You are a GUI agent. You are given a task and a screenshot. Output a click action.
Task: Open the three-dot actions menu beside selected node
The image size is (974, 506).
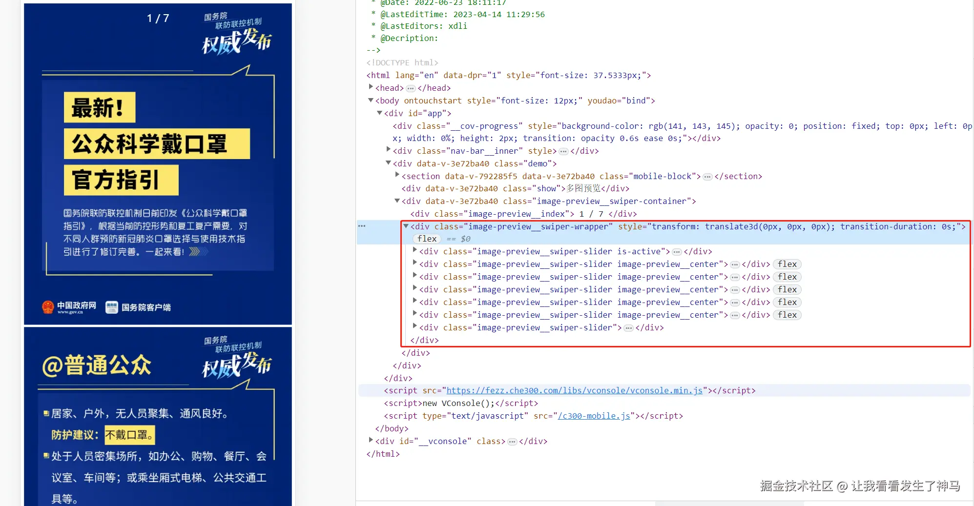(x=362, y=226)
